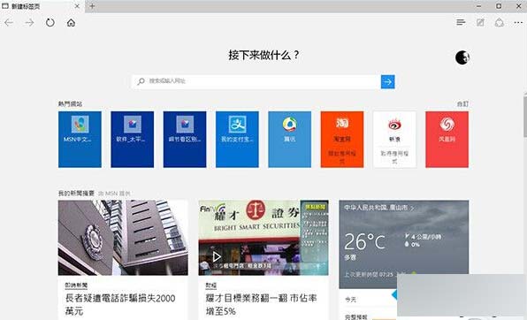Open the Hub lines icon
Image resolution: width=527 pixels, height=320 pixels.
point(461,22)
